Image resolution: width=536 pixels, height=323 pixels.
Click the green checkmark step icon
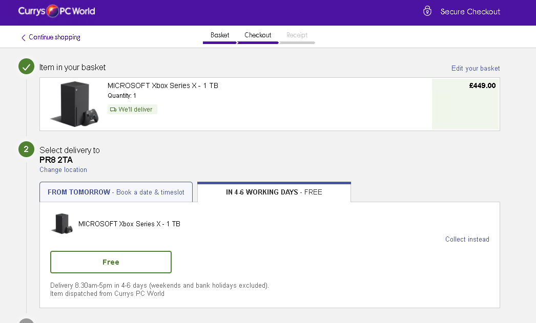point(26,66)
